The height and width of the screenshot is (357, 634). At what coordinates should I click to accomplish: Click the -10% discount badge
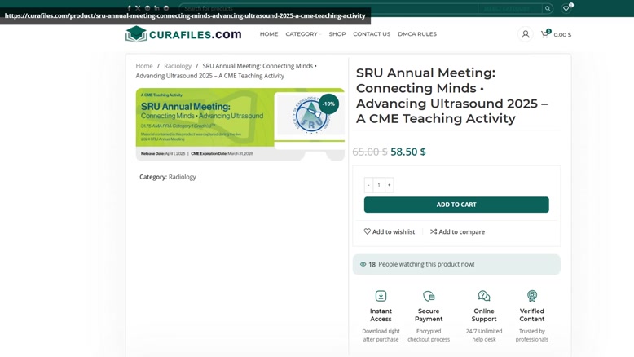tap(328, 104)
